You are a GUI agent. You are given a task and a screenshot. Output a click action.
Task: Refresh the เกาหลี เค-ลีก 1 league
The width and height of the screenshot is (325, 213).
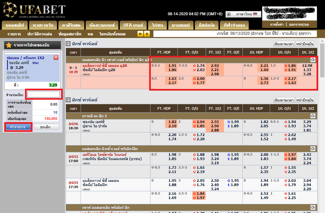313,116
